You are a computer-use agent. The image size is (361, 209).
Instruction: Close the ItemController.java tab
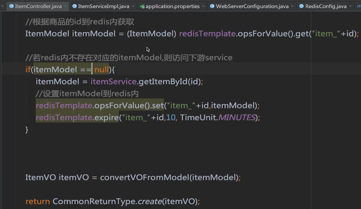click(66, 6)
